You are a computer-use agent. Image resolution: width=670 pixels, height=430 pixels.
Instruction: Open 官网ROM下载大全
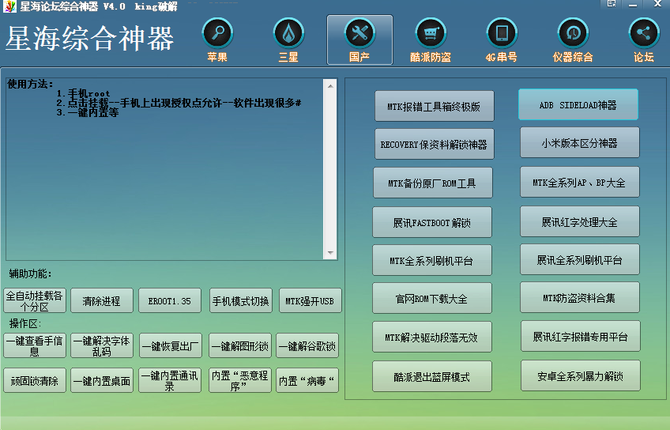pos(432,298)
